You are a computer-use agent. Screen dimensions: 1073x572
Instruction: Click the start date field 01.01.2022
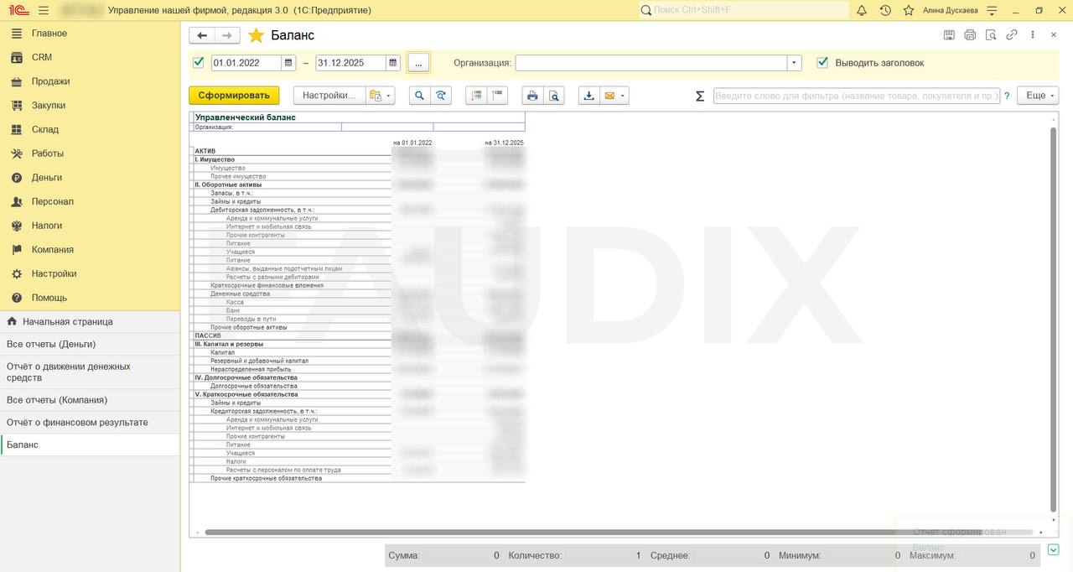click(x=246, y=63)
